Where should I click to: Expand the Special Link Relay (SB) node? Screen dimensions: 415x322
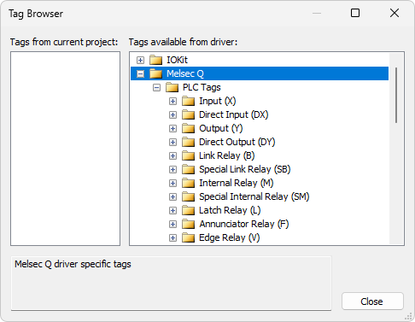point(172,169)
